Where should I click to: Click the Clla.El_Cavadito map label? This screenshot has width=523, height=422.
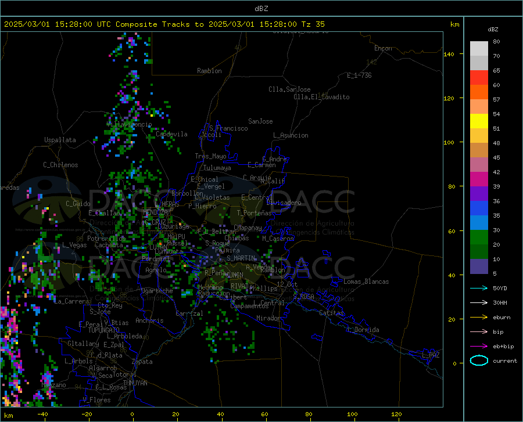click(x=321, y=97)
